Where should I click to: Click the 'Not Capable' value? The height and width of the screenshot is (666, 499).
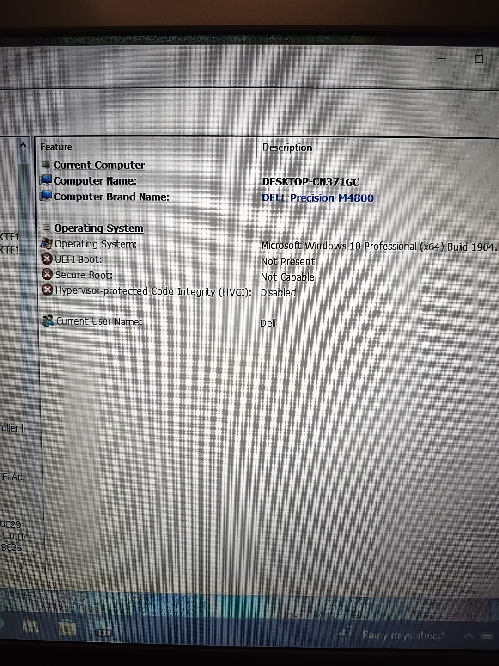(287, 277)
